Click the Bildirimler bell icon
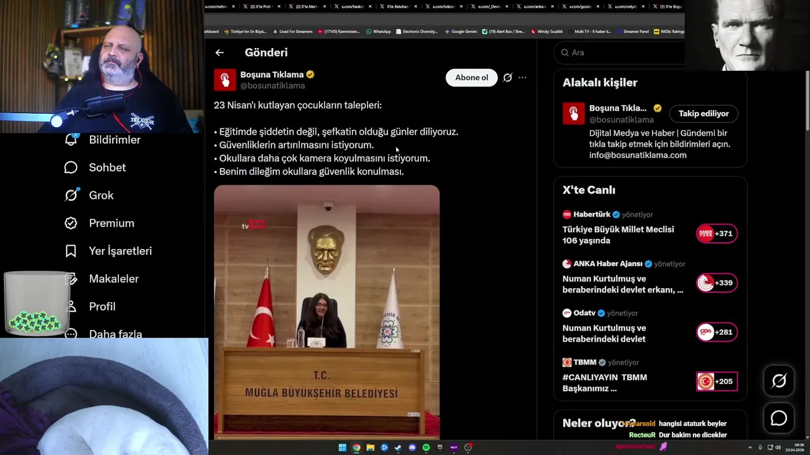 [71, 140]
